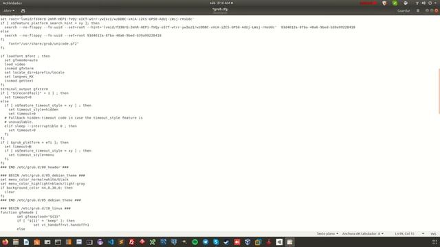This screenshot has width=440, height=247.
Task: Launch FileZilla from the dock
Action: tap(131, 242)
